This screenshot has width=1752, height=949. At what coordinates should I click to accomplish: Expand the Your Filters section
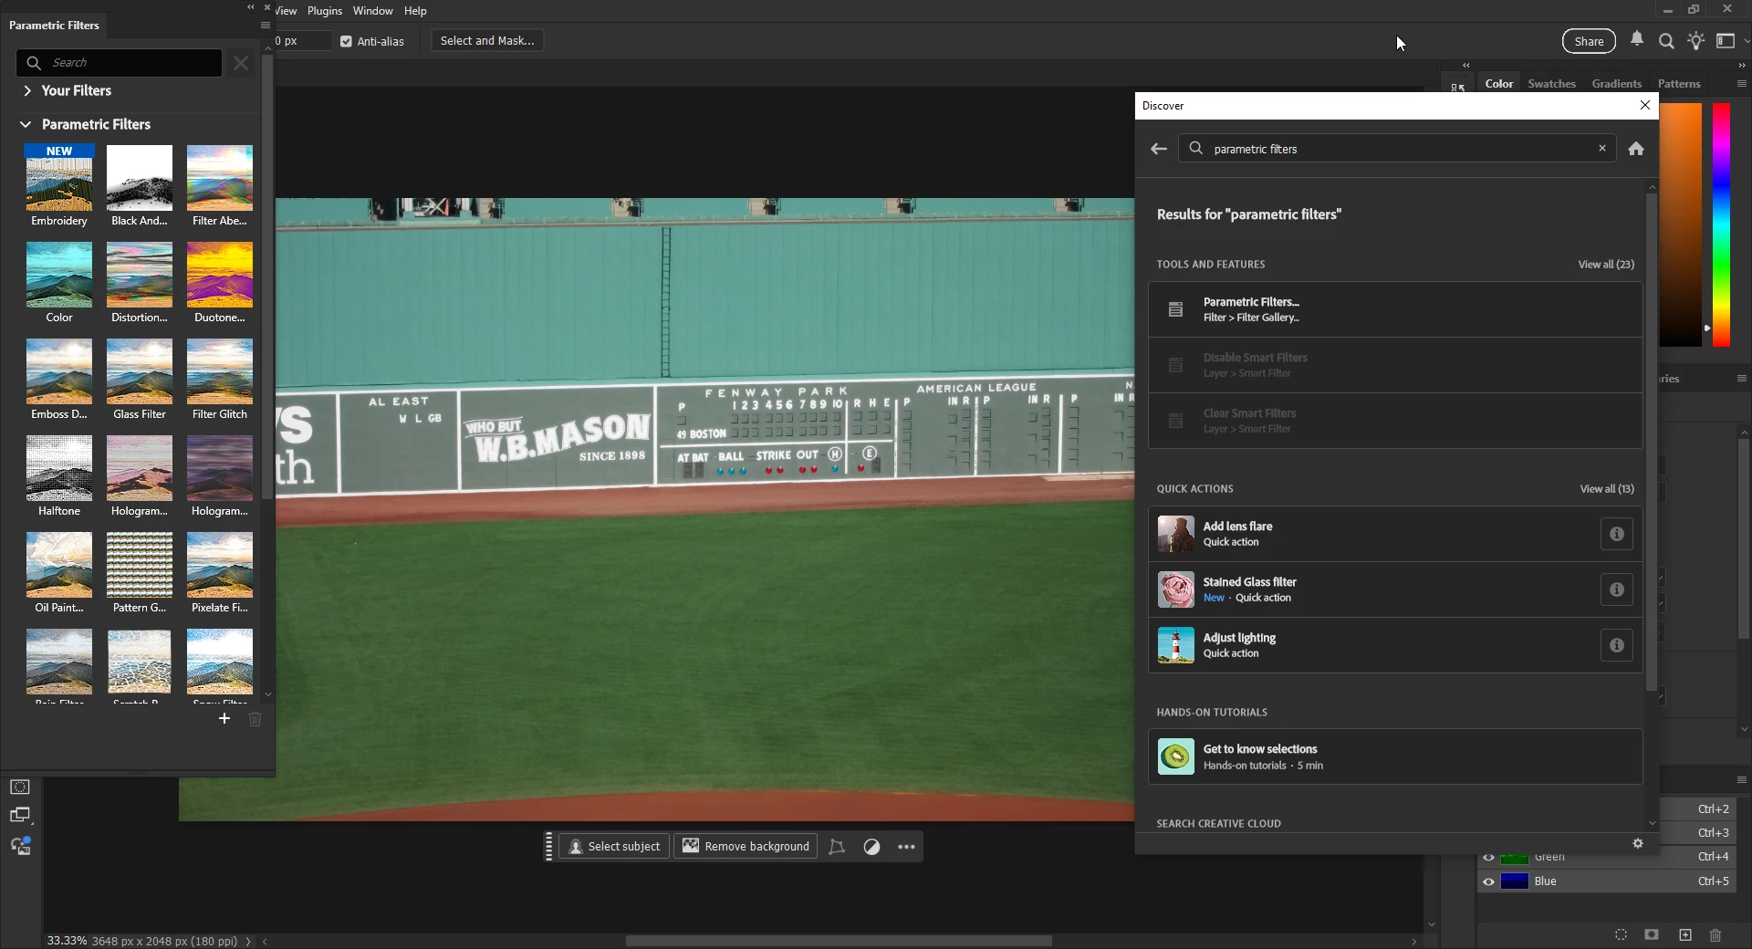27,91
